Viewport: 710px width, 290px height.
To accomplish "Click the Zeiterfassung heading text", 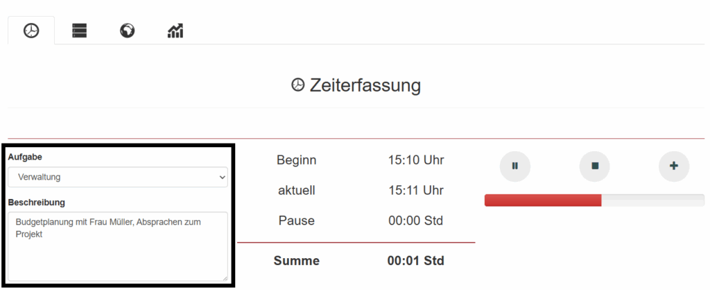I will pos(365,85).
